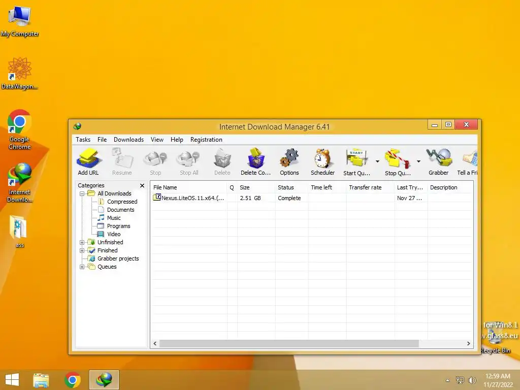This screenshot has height=390, width=520.
Task: Sort by Transfer rate column header
Action: [370, 187]
